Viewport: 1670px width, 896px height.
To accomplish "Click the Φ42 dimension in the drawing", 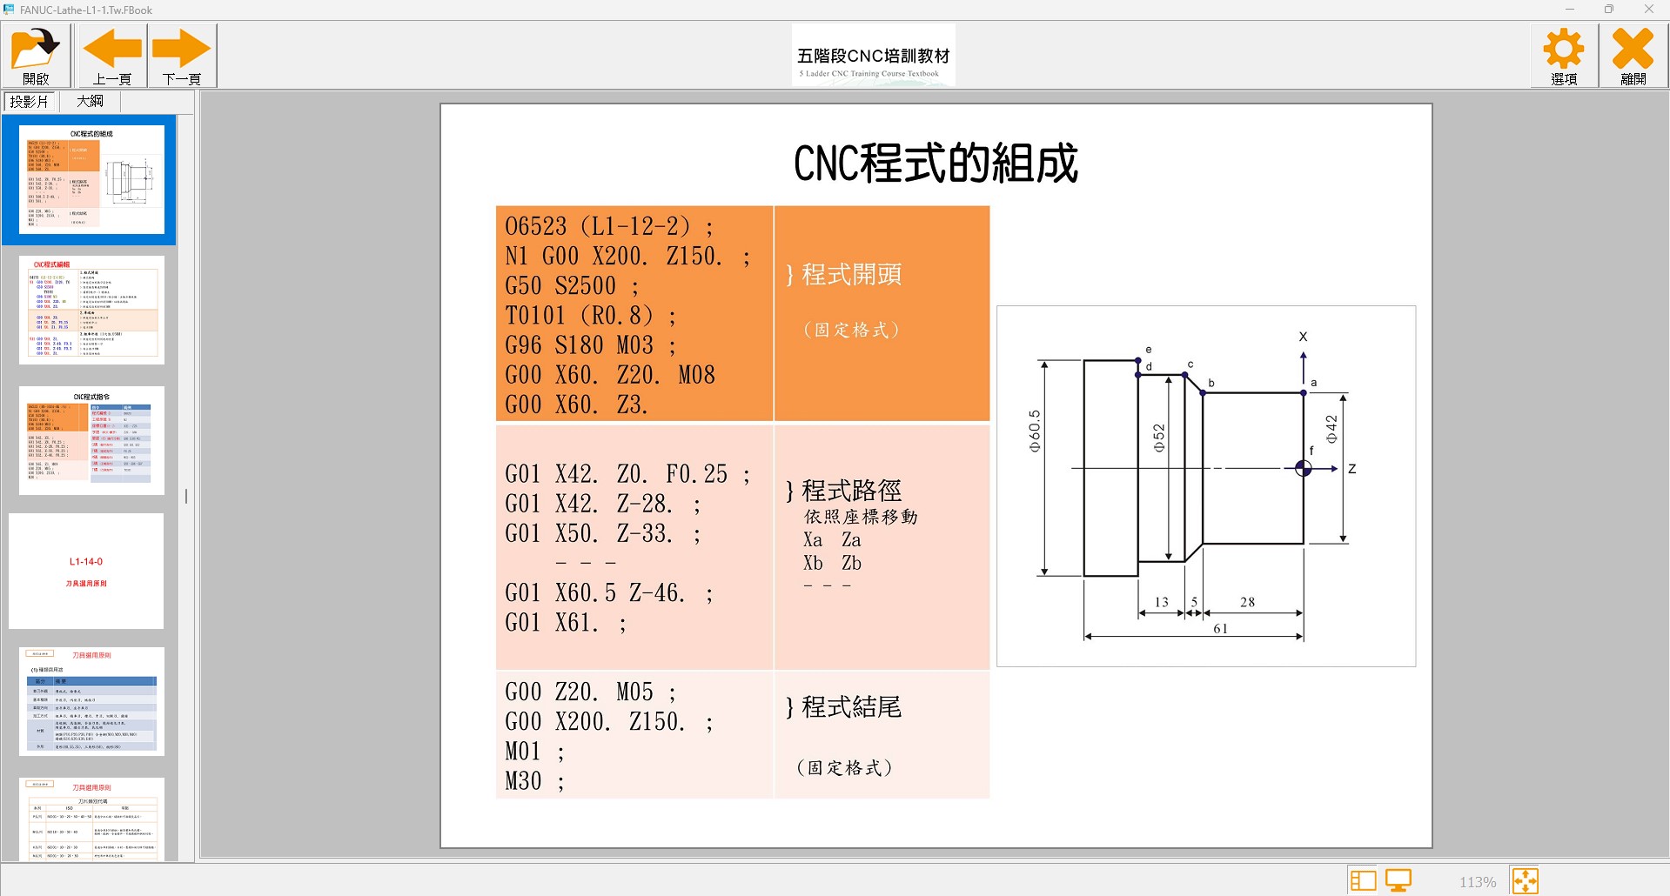I will coord(1331,430).
